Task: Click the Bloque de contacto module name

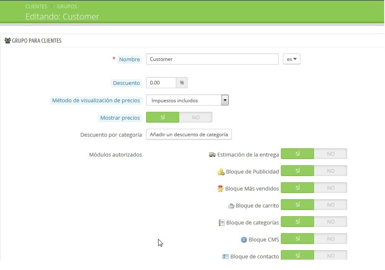Action: pyautogui.click(x=254, y=256)
